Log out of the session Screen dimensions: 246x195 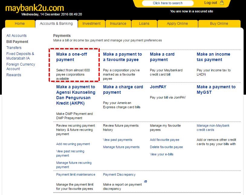(x=211, y=3)
